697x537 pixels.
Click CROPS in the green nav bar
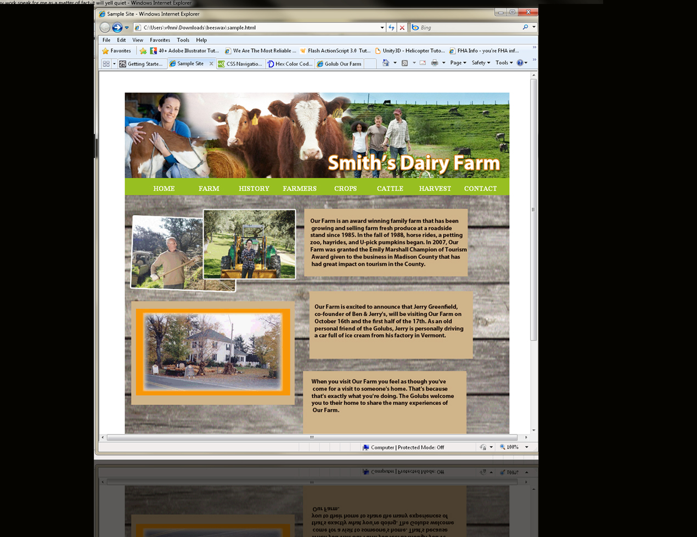(345, 188)
